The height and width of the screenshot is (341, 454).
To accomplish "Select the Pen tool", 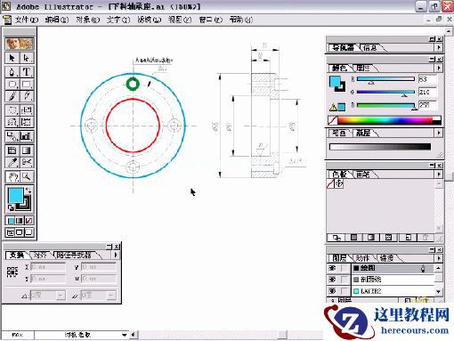I will coord(12,72).
